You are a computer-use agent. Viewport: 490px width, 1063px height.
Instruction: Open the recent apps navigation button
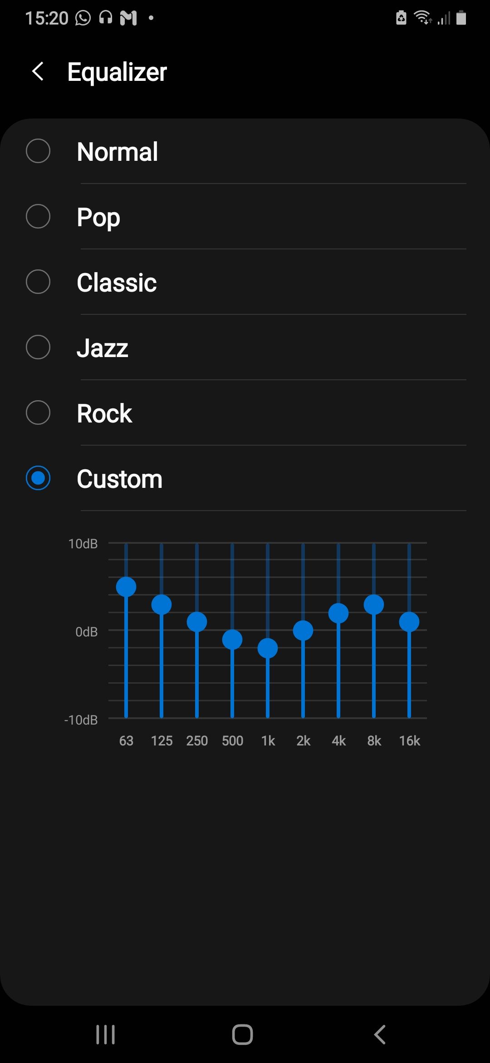[x=105, y=1034]
